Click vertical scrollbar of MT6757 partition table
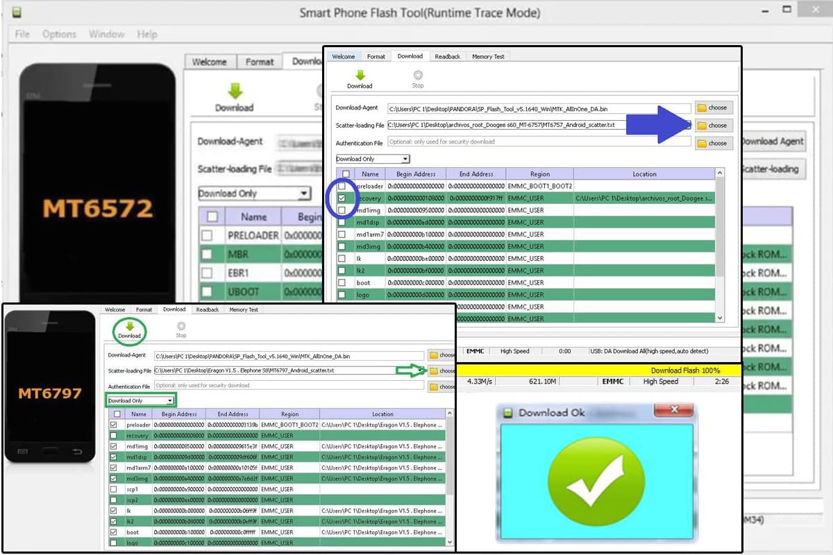 pos(719,246)
